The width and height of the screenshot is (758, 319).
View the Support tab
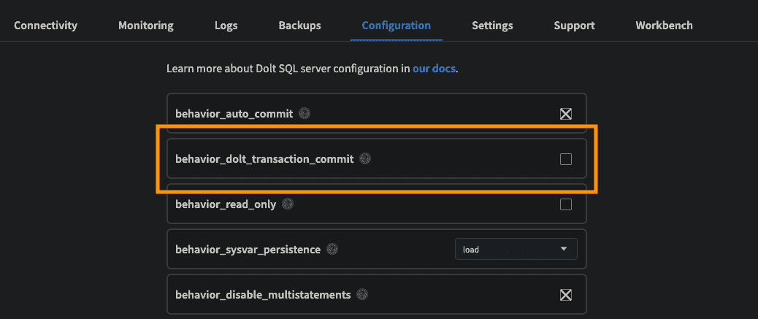tap(574, 25)
